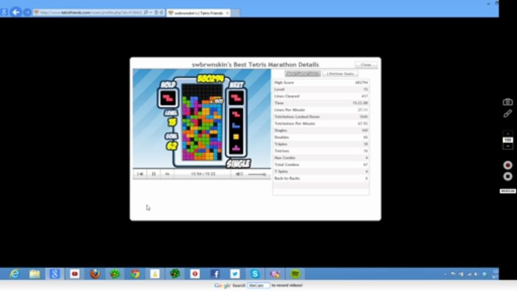Switch to the Lifetime Stats tab

point(340,74)
